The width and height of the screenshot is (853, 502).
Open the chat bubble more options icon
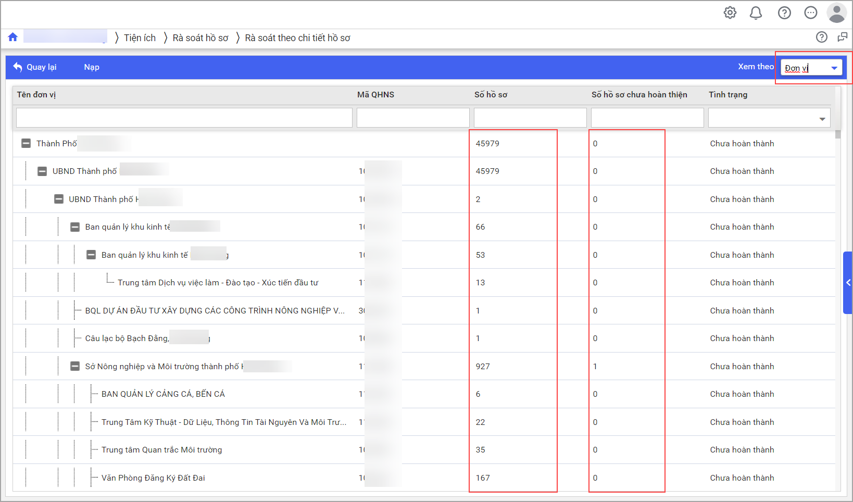[811, 13]
